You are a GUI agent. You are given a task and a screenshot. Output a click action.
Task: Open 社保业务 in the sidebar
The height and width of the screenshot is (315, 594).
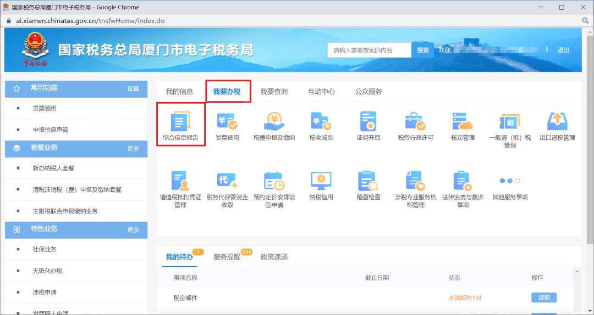pos(45,250)
